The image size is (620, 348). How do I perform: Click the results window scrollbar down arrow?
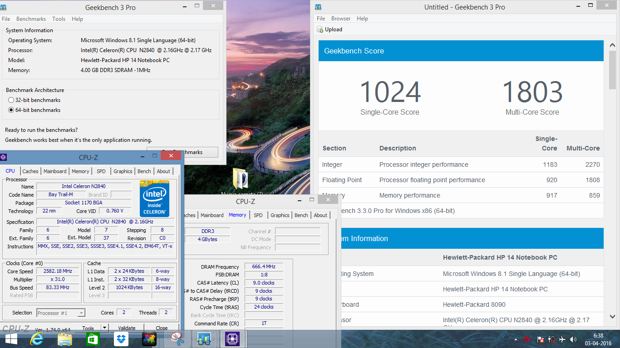pos(613,317)
